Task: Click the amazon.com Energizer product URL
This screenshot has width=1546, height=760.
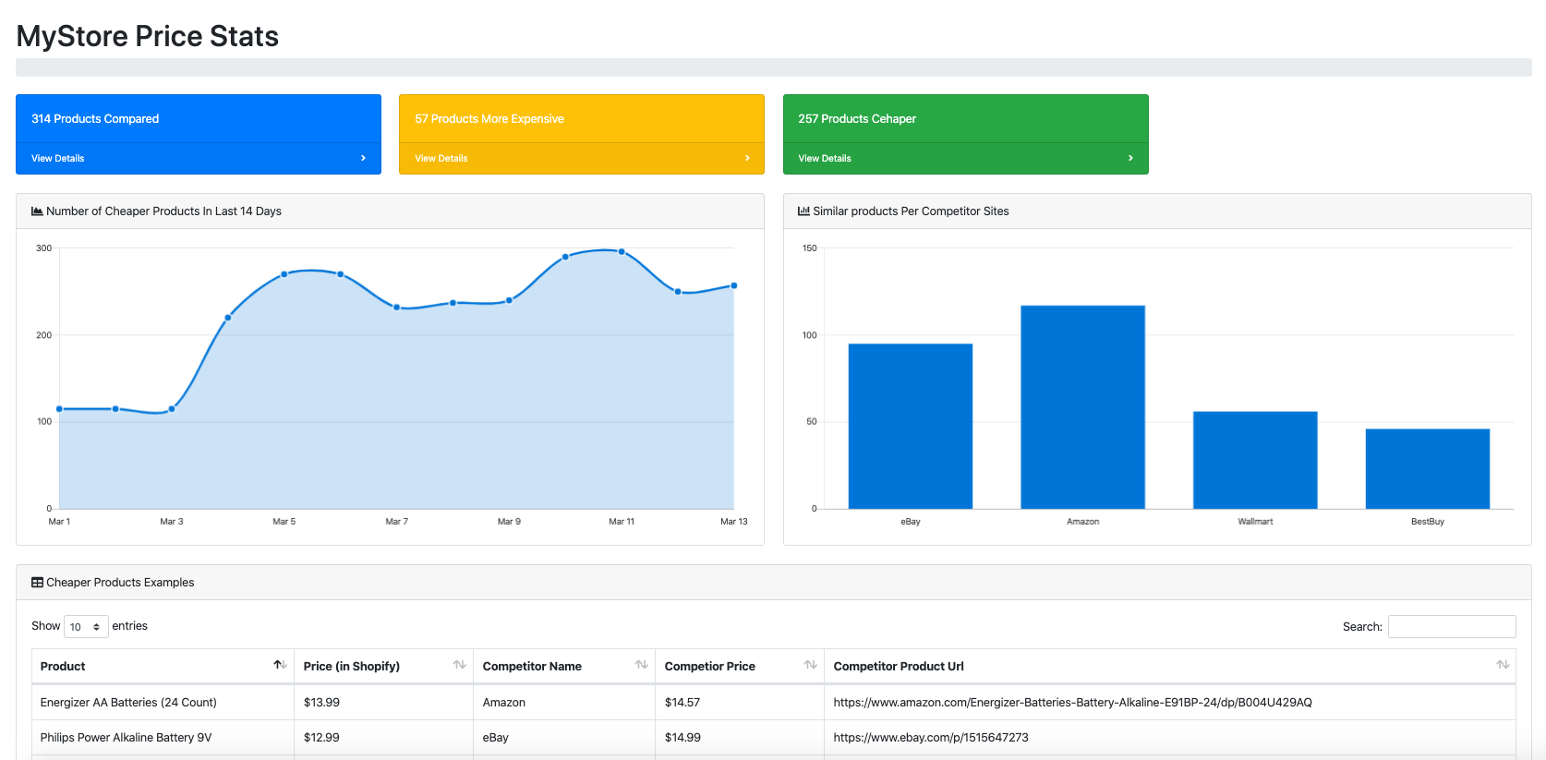Action: pyautogui.click(x=1072, y=703)
